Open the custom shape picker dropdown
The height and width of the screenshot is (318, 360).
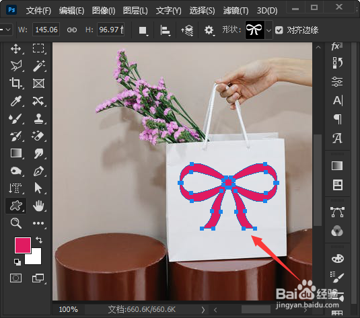(268, 30)
